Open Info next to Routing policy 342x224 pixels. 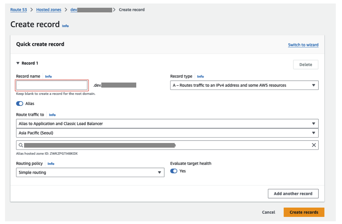(51, 164)
